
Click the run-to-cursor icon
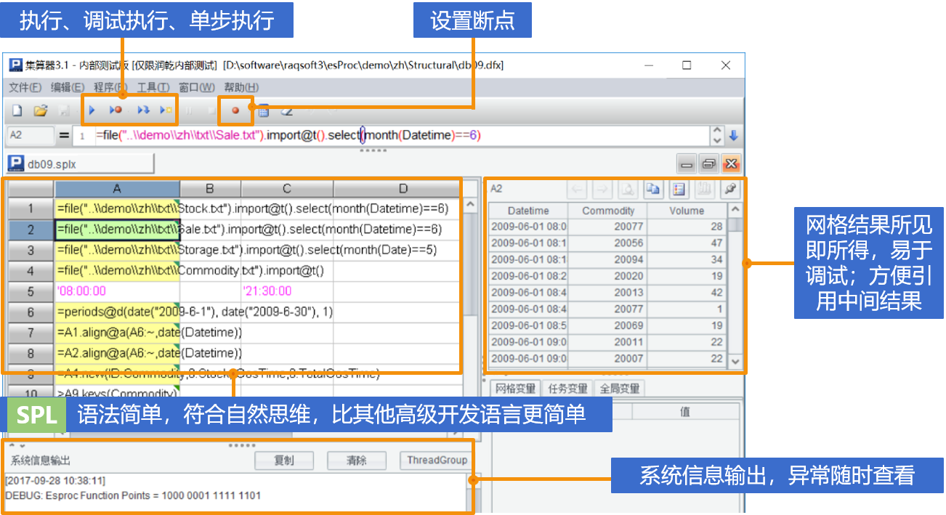pos(166,110)
